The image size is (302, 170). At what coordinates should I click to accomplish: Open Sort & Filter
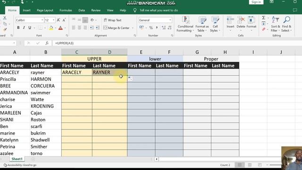click(x=276, y=24)
